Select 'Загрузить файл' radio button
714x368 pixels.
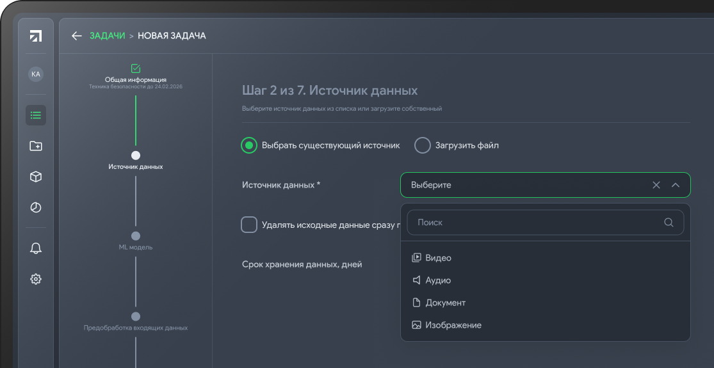click(x=423, y=145)
